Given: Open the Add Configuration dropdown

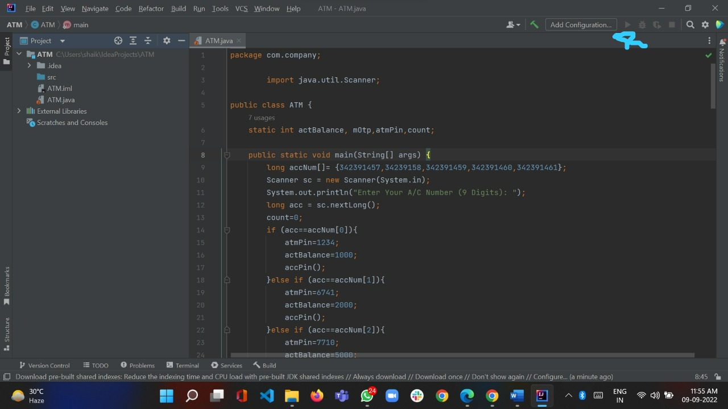Looking at the screenshot, I should click(581, 24).
